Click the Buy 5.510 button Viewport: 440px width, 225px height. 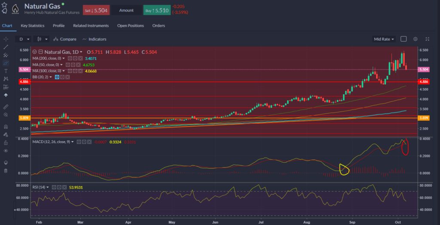tap(155, 10)
